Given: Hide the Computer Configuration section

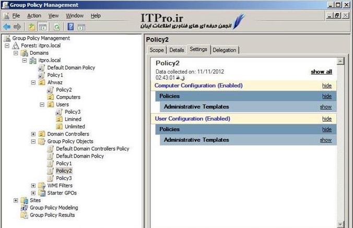Looking at the screenshot, I should tap(326, 86).
